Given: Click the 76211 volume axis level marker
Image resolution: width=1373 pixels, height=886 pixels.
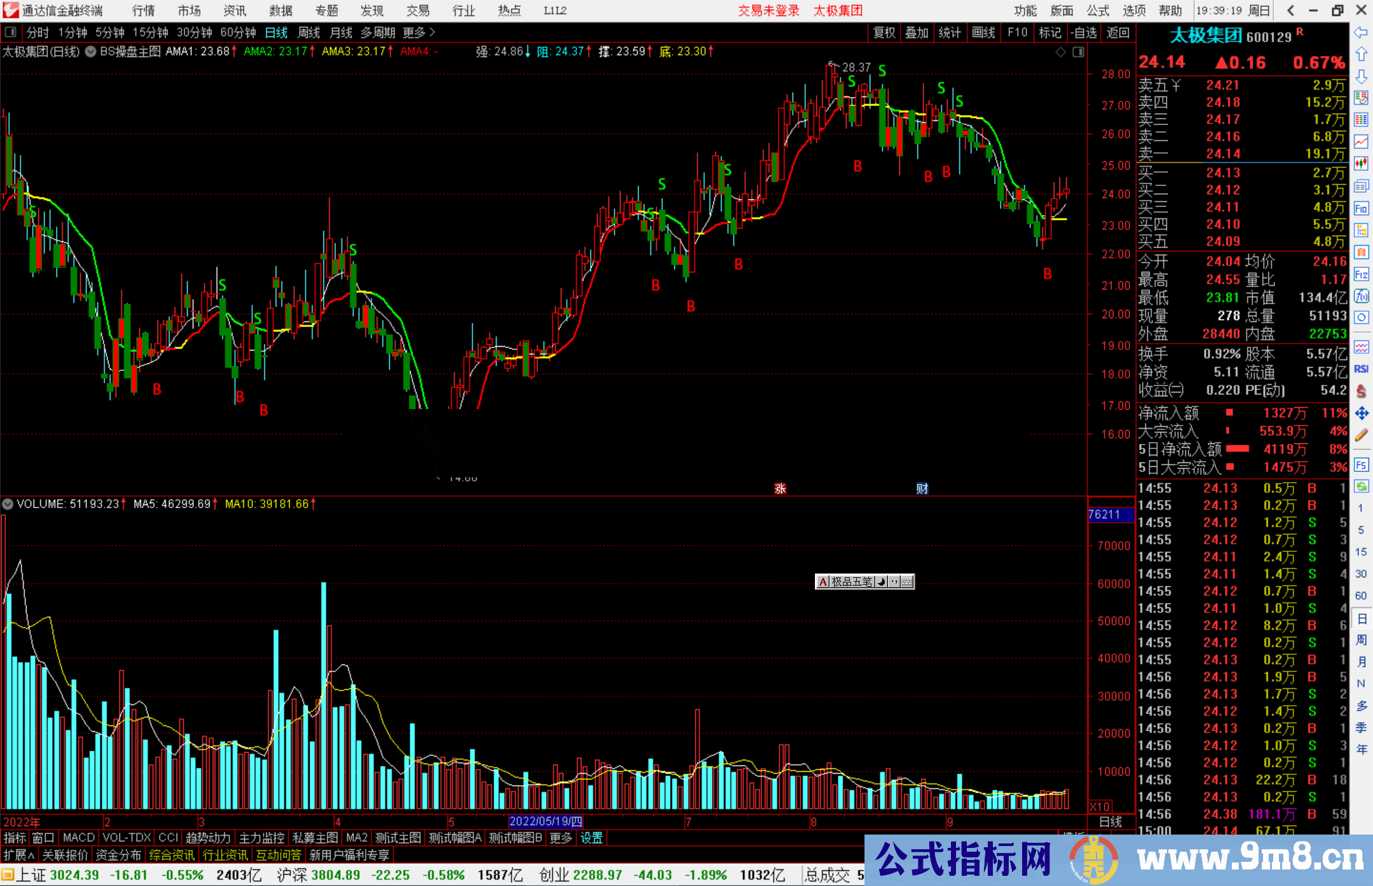Looking at the screenshot, I should pos(1110,514).
